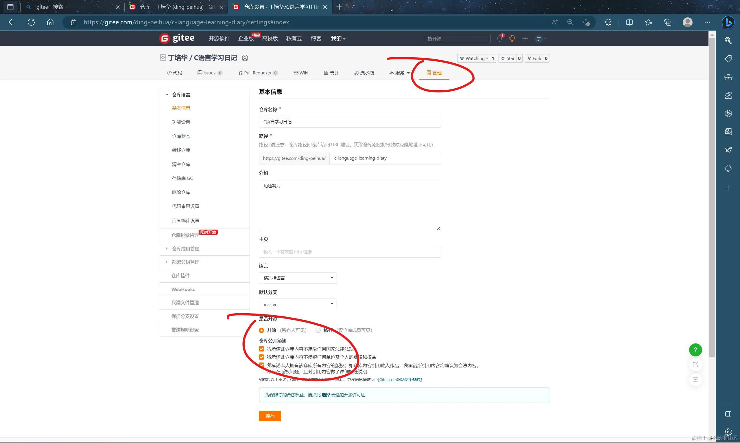Viewport: 740px width, 443px height.
Task: Click the Gitee notification bell icon
Action: [499, 39]
